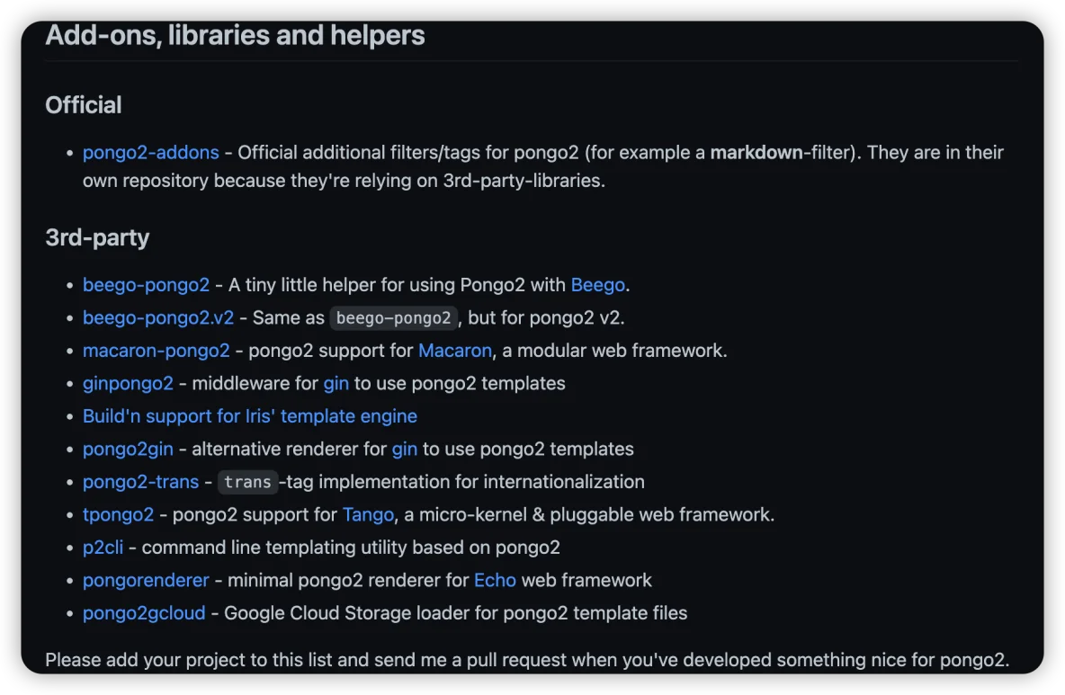Open the pongo2-addons link
The image size is (1065, 695).
click(x=151, y=152)
